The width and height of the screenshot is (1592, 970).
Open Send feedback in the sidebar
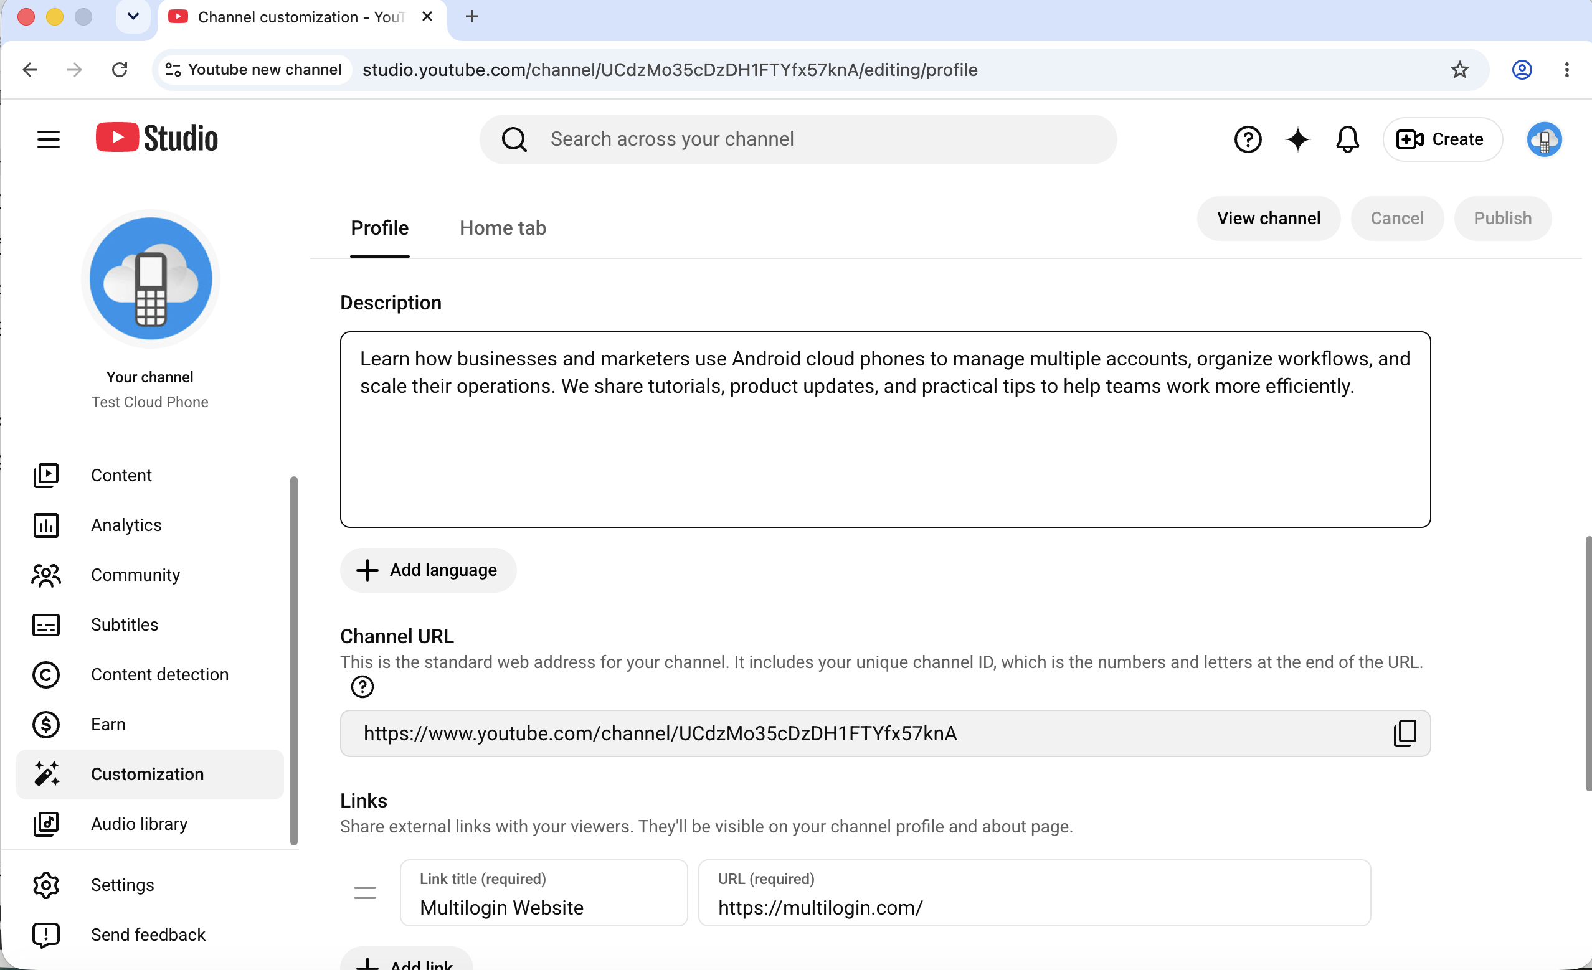tap(150, 935)
